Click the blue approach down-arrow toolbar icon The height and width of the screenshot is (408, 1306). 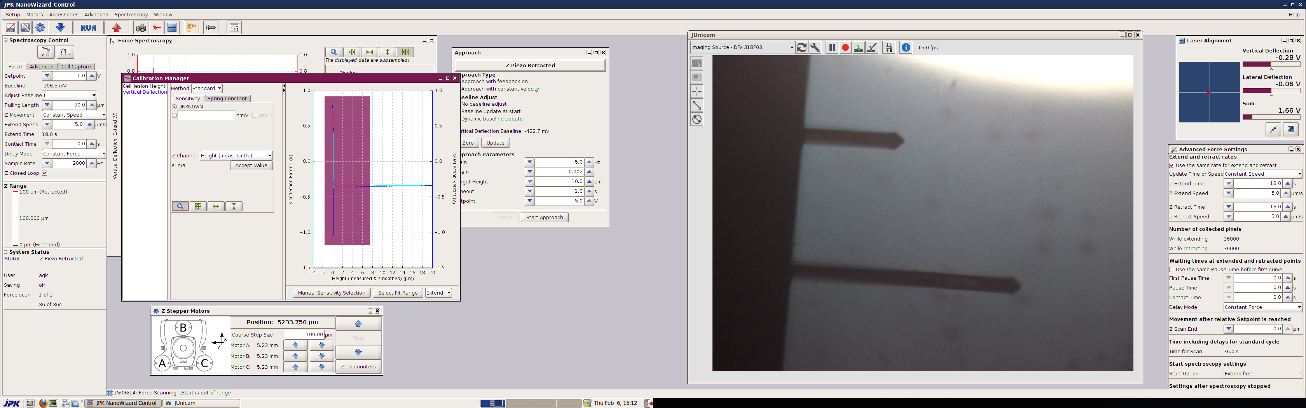pos(60,28)
